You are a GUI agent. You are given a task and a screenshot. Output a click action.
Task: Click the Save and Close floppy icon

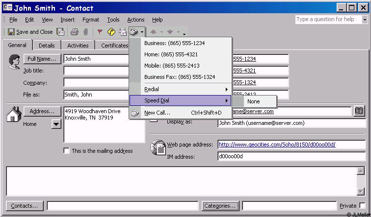pyautogui.click(x=11, y=32)
